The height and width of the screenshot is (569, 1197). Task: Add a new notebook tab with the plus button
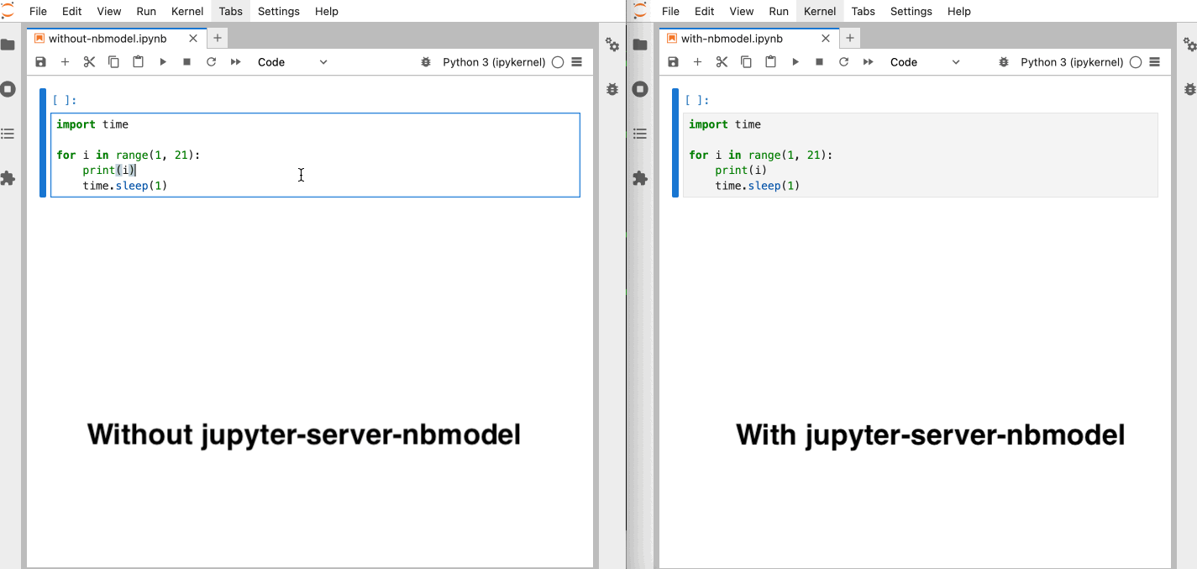(x=216, y=38)
